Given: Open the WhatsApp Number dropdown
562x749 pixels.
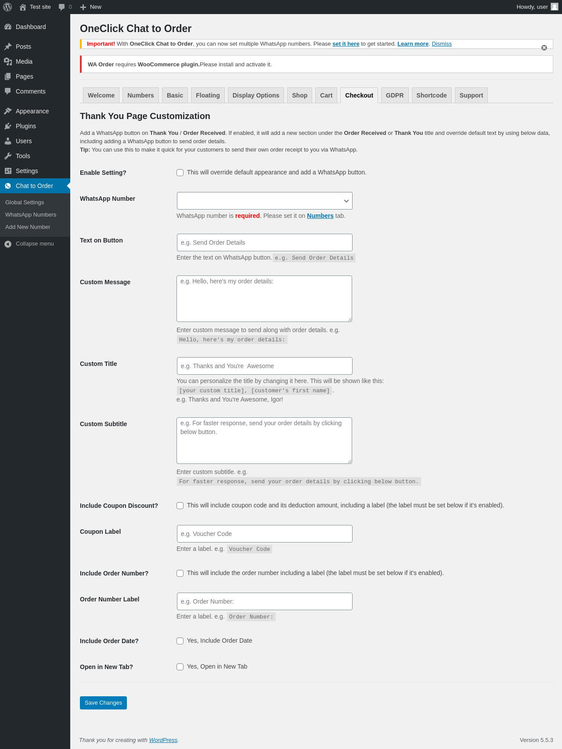Looking at the screenshot, I should (x=264, y=201).
